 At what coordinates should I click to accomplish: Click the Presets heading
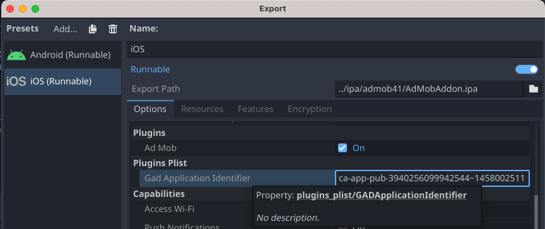[23, 29]
